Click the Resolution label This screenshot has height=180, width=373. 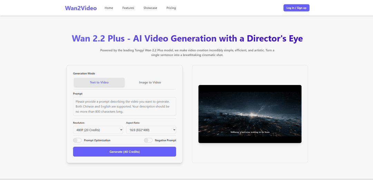79,123
